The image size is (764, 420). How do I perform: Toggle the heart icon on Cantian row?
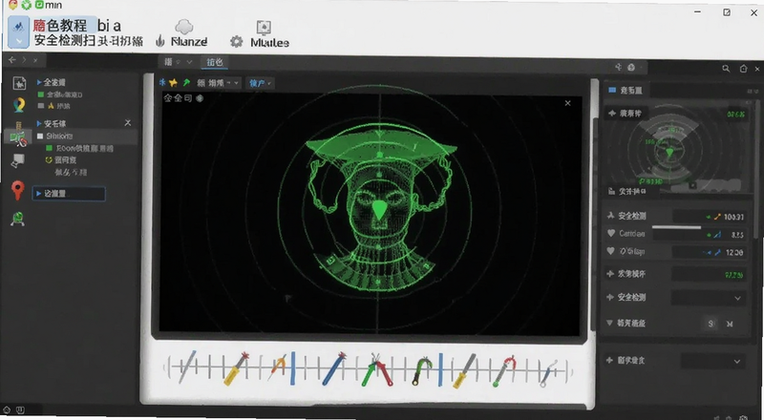point(610,234)
